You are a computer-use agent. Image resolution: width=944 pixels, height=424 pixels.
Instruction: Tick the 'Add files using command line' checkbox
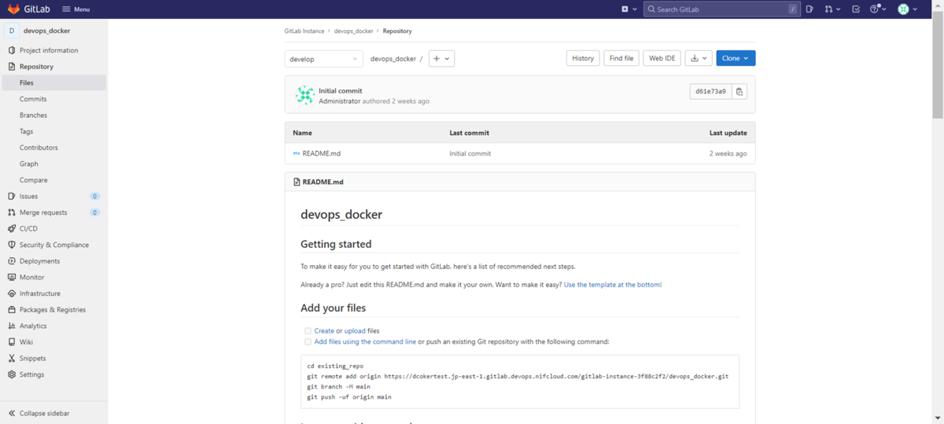pyautogui.click(x=308, y=342)
